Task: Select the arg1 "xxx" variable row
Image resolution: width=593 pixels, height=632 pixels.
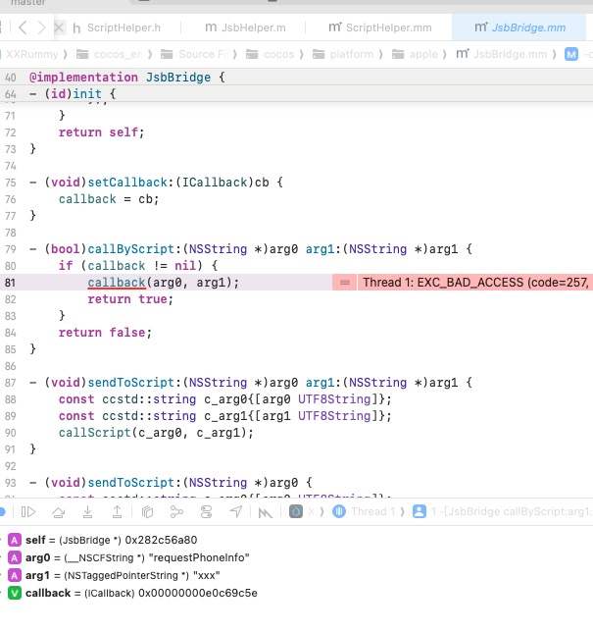Action: tap(114, 575)
